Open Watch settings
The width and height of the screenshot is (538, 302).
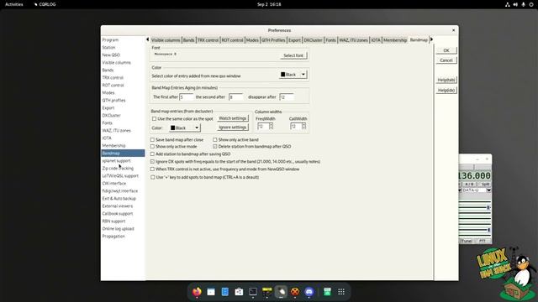pos(232,118)
